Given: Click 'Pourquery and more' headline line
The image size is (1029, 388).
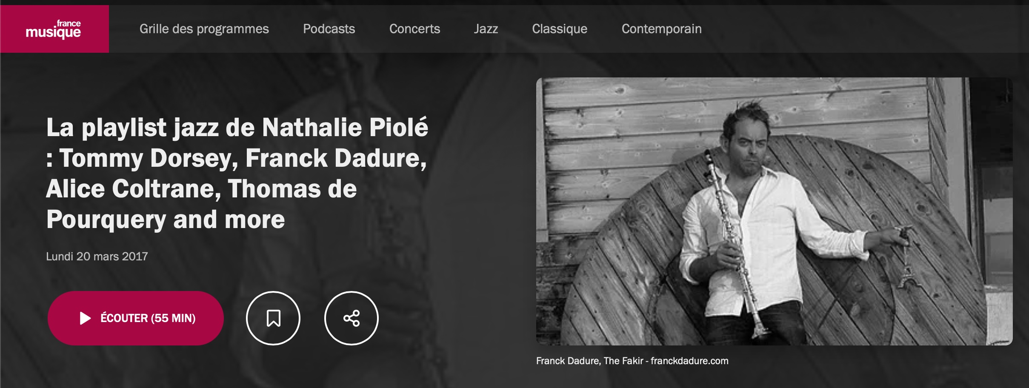Looking at the screenshot, I should coord(166,220).
